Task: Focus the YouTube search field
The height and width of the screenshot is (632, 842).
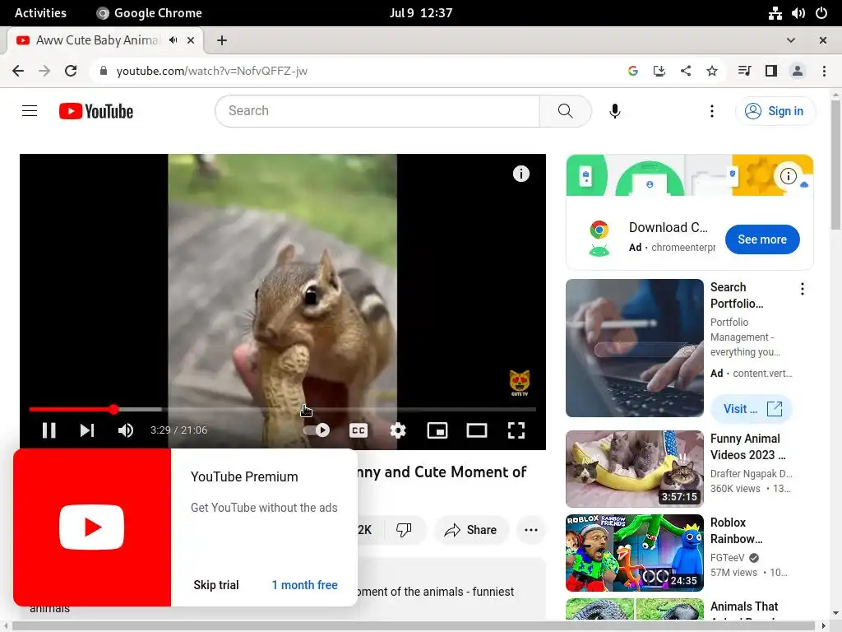Action: (377, 111)
